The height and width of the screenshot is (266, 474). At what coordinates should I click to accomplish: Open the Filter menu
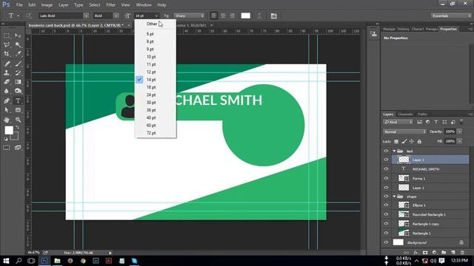[x=110, y=5]
